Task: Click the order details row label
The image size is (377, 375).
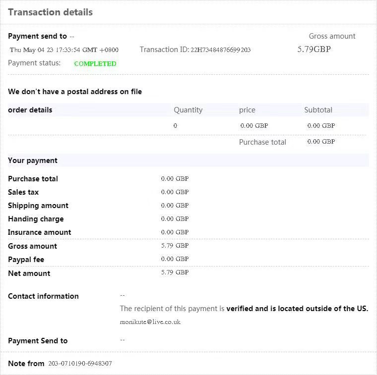Action: point(30,110)
